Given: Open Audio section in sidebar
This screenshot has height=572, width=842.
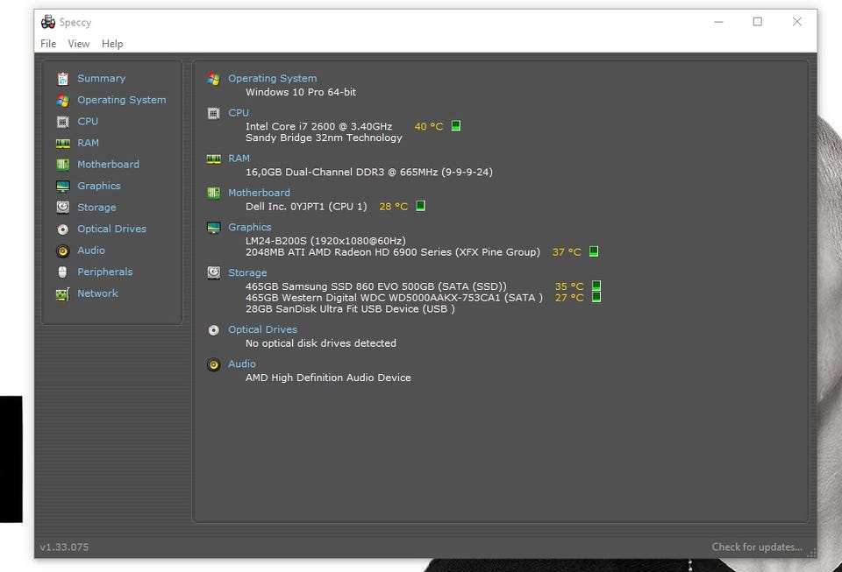Looking at the screenshot, I should [90, 250].
